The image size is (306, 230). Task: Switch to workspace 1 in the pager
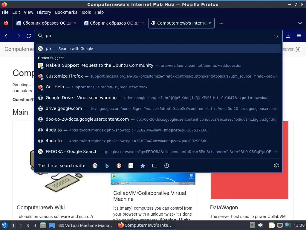pos(13,226)
